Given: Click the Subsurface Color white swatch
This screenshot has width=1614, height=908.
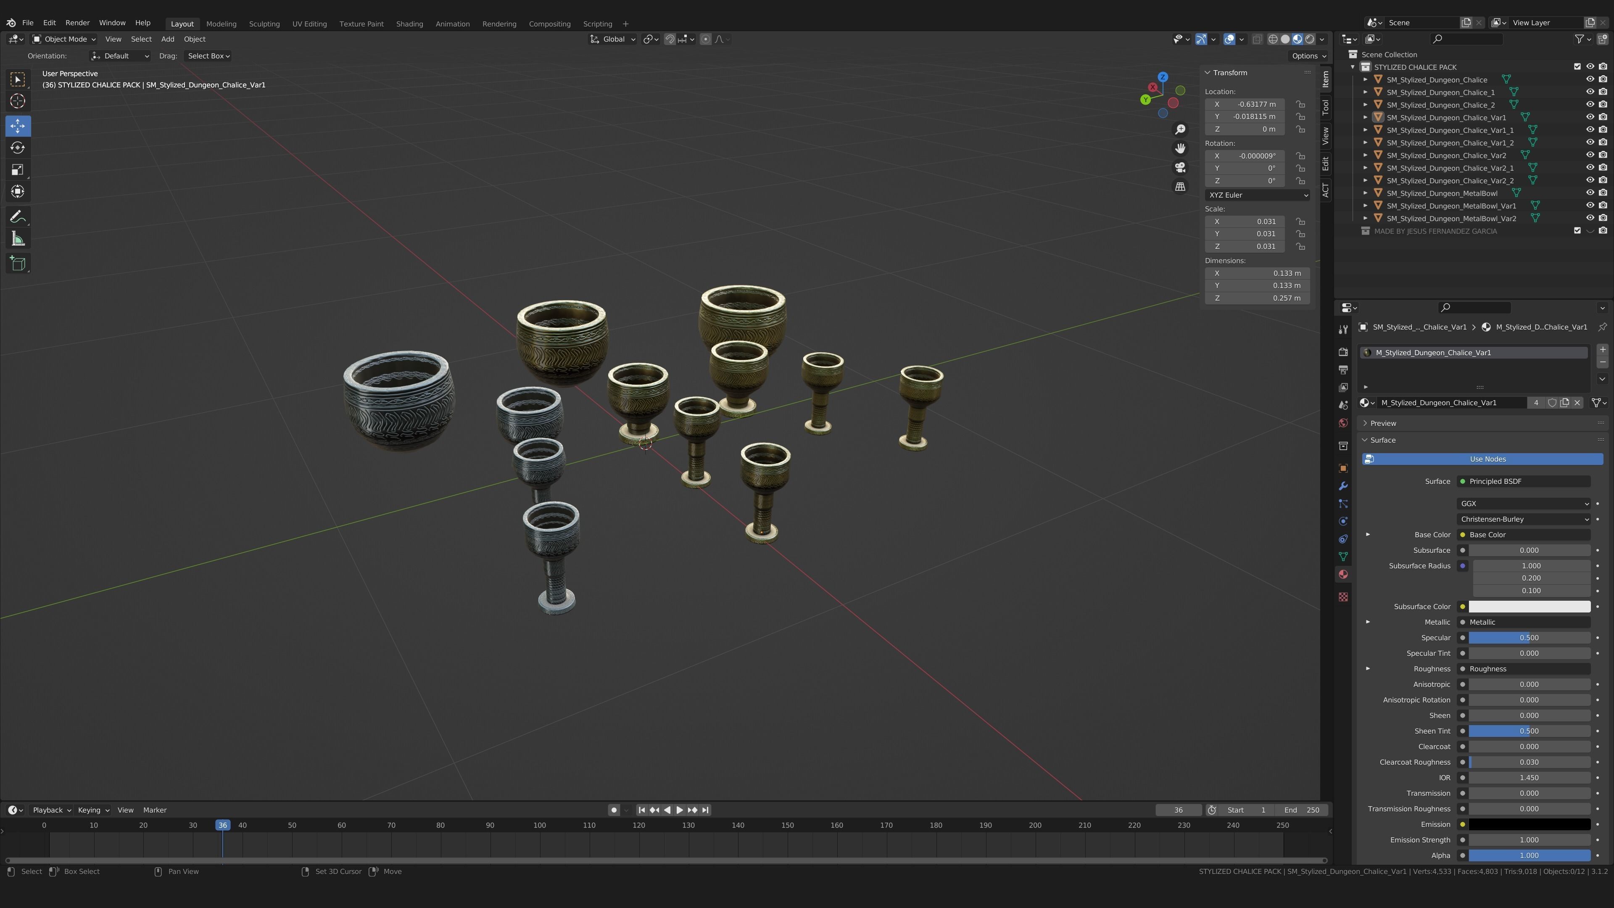Looking at the screenshot, I should click(x=1529, y=607).
